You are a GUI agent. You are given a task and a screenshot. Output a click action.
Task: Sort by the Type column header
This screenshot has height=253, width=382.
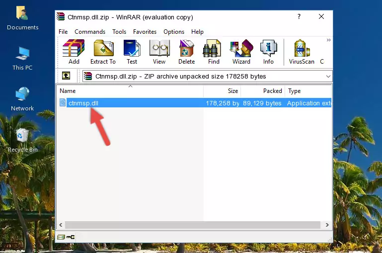point(308,91)
